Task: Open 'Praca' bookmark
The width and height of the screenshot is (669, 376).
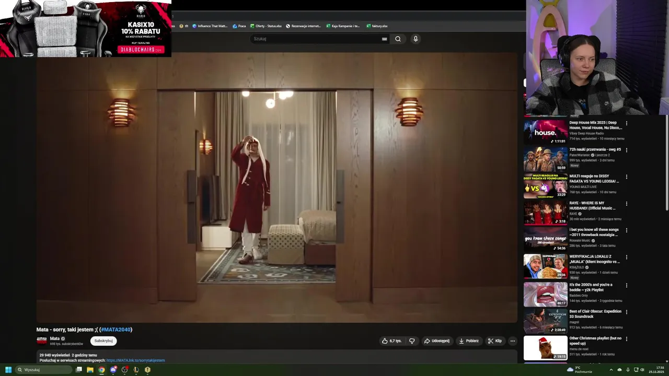Action: (x=239, y=26)
